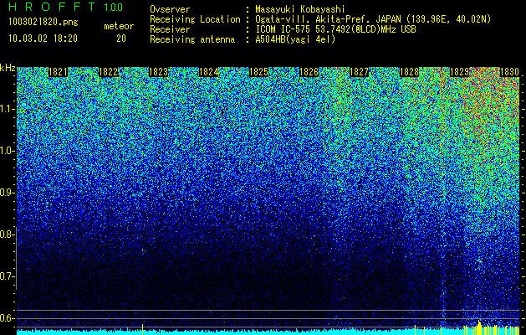Click the 1822 time marker label

(109, 72)
